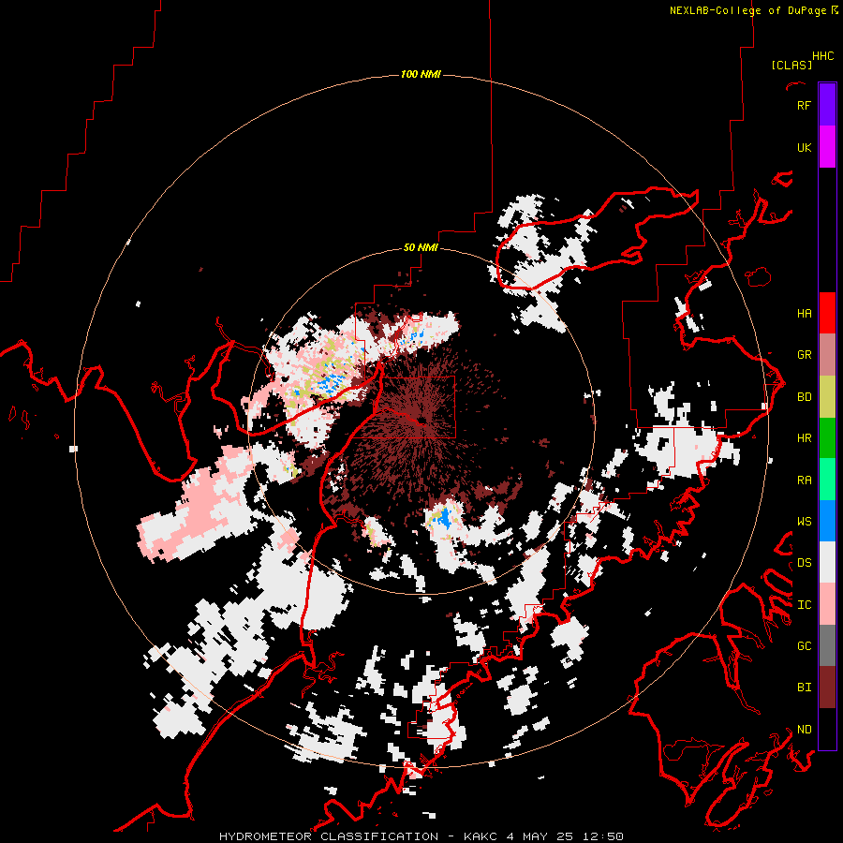Click the "100 NMI" range ring label
Viewport: 843px width, 843px height.
click(421, 74)
